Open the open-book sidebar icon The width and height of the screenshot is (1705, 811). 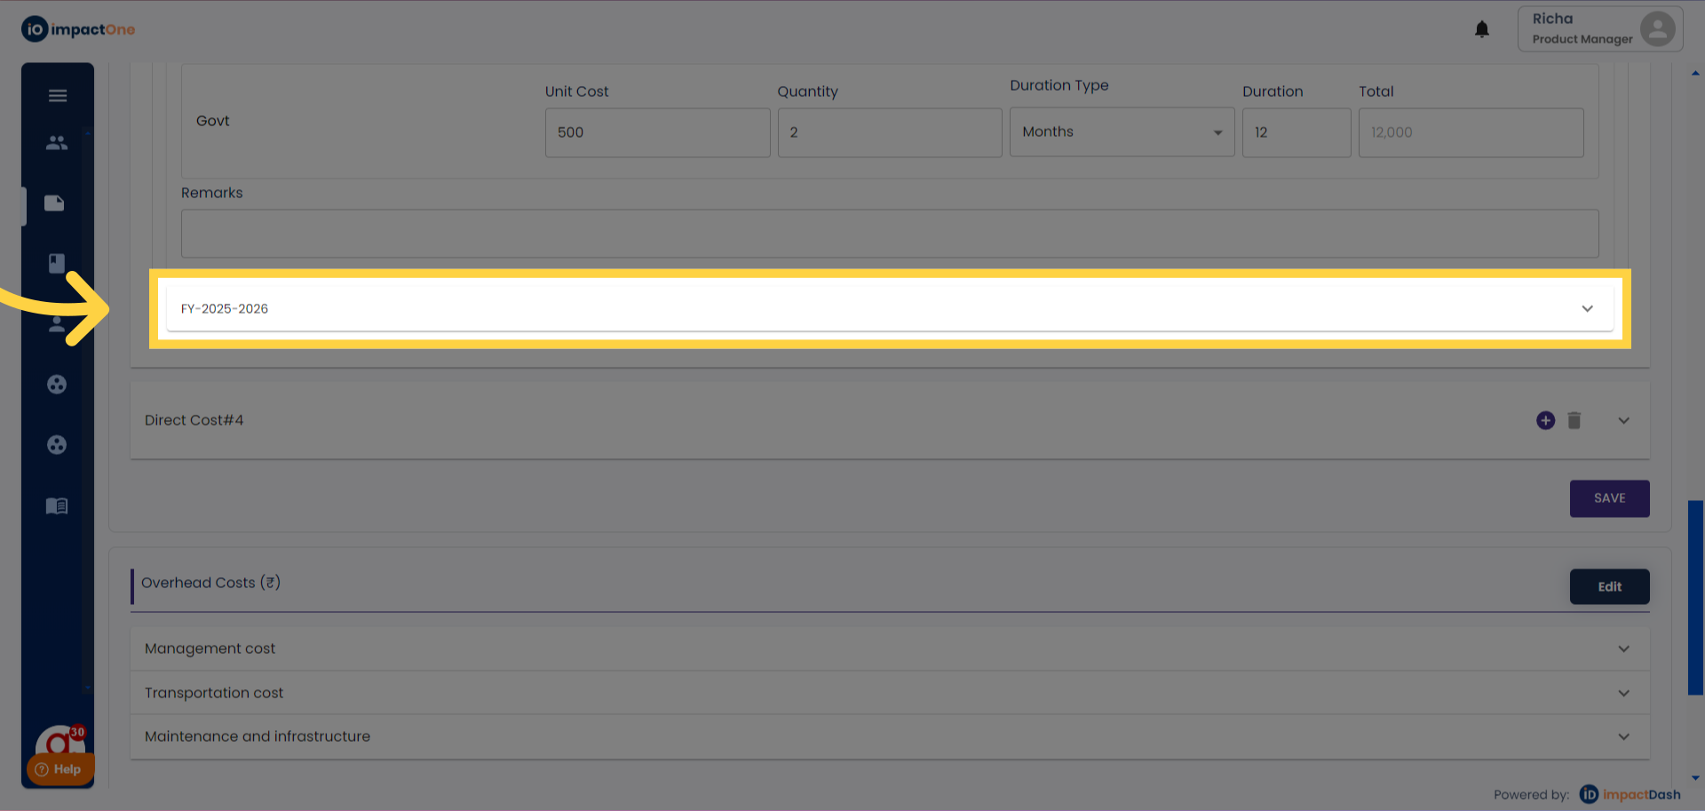tap(57, 506)
